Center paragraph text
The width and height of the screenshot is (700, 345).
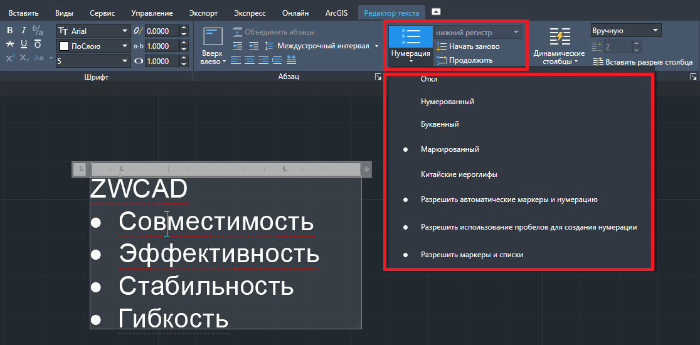250,60
